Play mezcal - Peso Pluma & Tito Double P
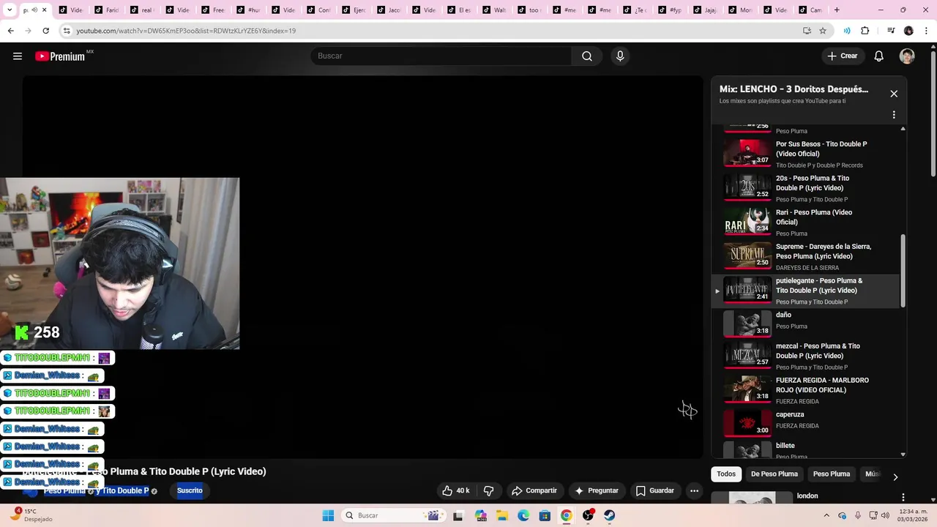Screen dimensions: 937x527 (x=805, y=356)
